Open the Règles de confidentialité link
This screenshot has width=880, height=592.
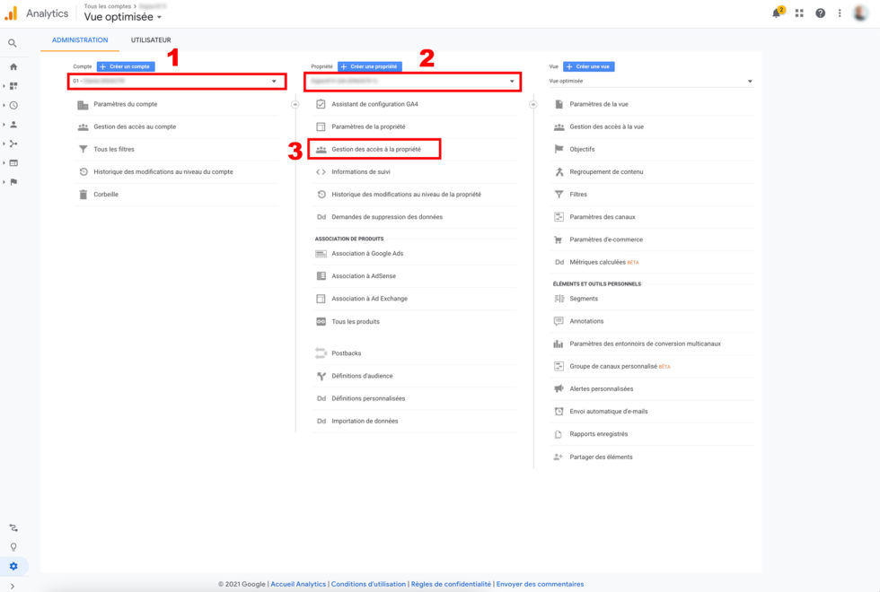tap(451, 584)
